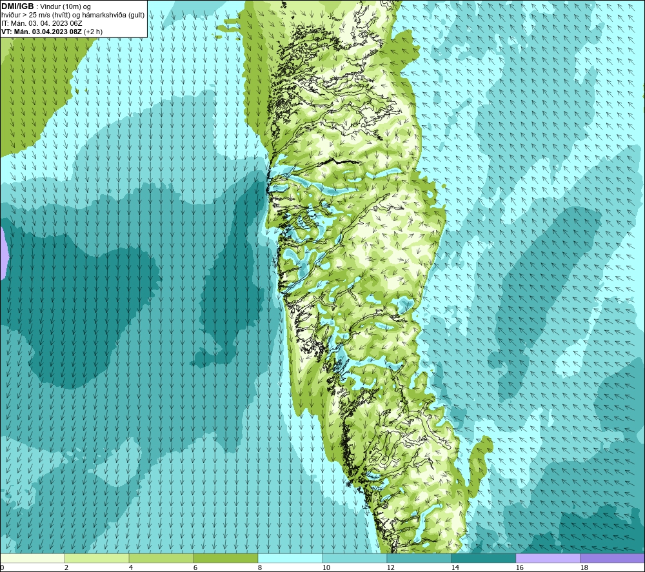Click the legend scale value 14
645x572 pixels.
(455, 567)
